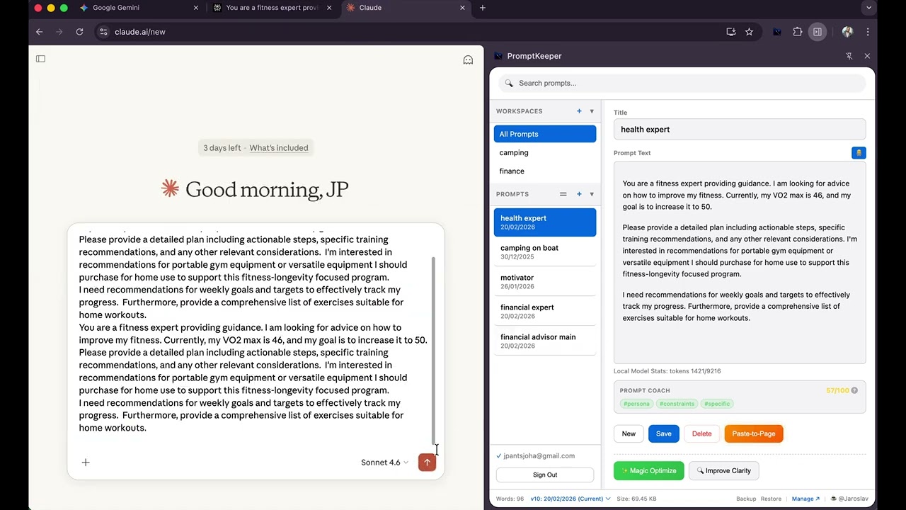The width and height of the screenshot is (906, 510).
Task: Click the blue icon beside Prompt Text label
Action: click(859, 153)
